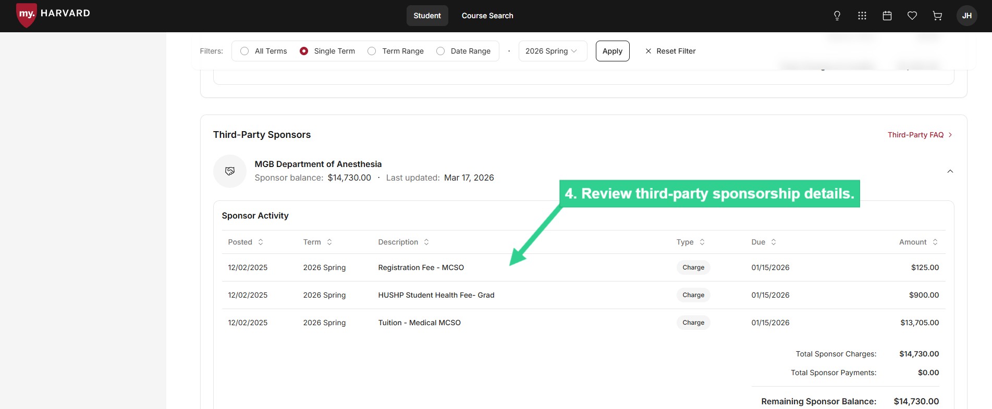Switch to the Course Search tab

click(487, 16)
